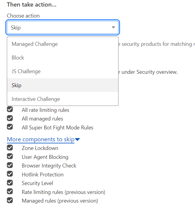This screenshot has width=195, height=210.
Task: Uncheck Managed rules (previous version) checkbox
Action: (10, 200)
